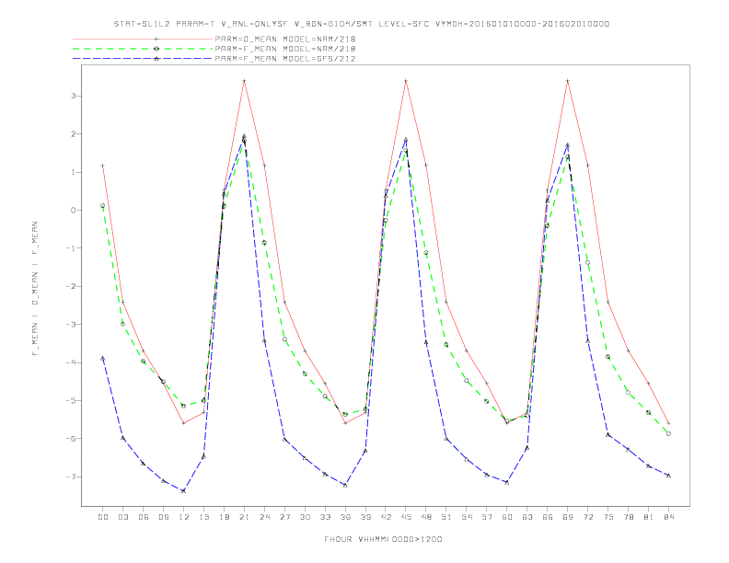
Task: Click x-axis tick label 66
Action: coord(548,517)
